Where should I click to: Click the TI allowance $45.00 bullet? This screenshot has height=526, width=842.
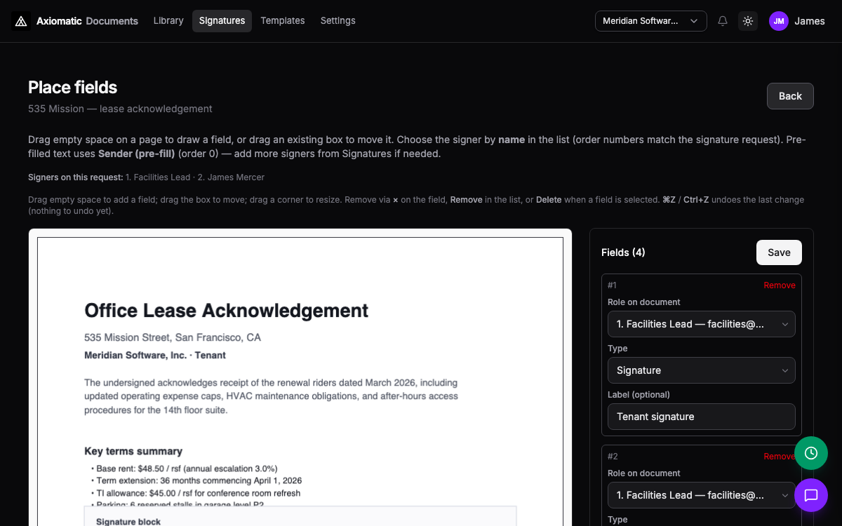(x=196, y=493)
